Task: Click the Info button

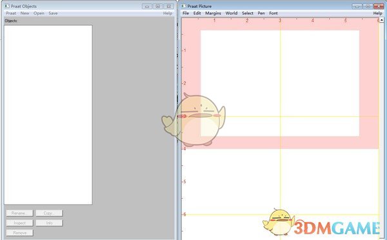Action: click(49, 223)
